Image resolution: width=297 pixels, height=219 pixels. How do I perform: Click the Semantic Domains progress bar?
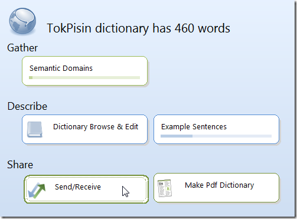click(84, 77)
